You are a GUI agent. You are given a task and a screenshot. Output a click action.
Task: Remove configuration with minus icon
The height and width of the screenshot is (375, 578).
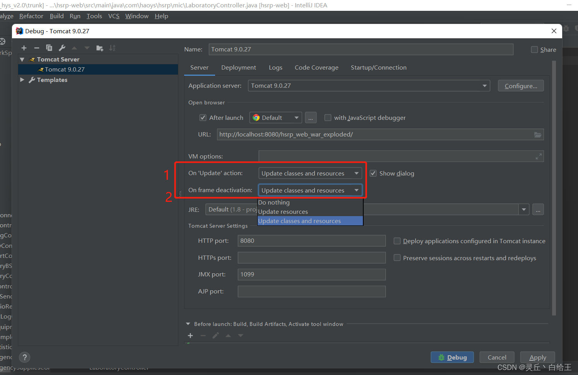tap(36, 48)
